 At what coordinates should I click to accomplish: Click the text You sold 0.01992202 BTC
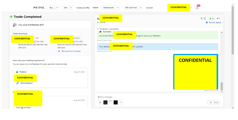point(31,25)
